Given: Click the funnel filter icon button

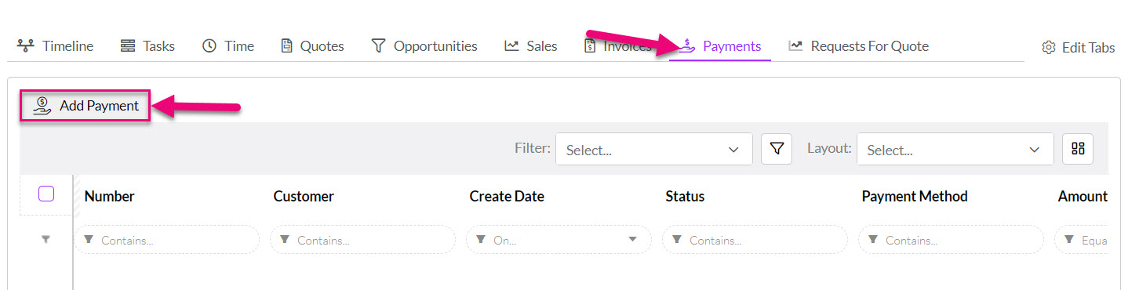Looking at the screenshot, I should (776, 149).
